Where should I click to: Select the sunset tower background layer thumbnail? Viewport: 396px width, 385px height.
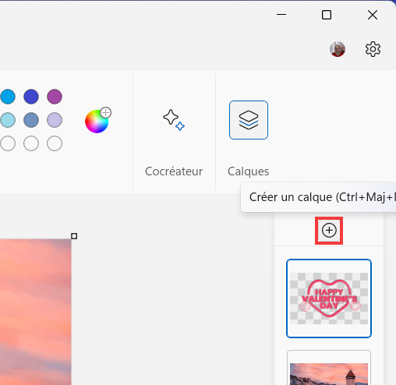[x=329, y=368]
